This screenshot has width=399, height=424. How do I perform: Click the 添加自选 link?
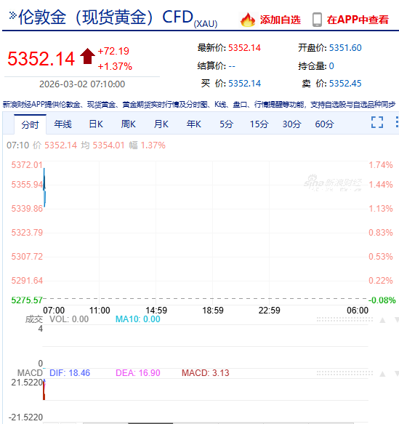click(x=280, y=20)
